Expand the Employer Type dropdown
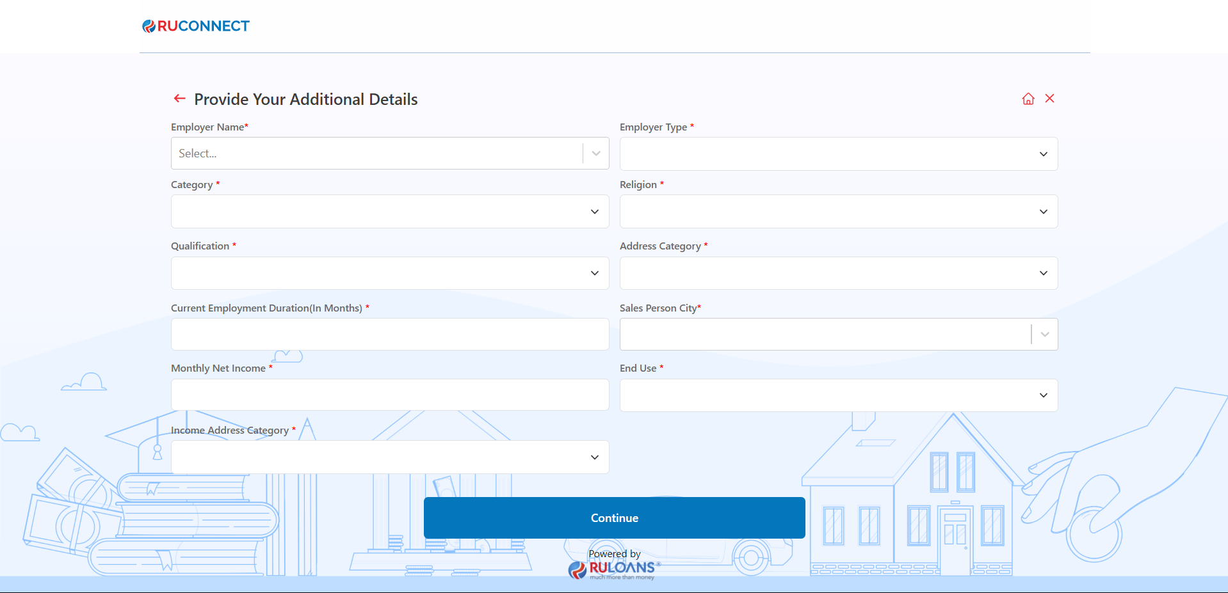The width and height of the screenshot is (1228, 593). pyautogui.click(x=838, y=154)
